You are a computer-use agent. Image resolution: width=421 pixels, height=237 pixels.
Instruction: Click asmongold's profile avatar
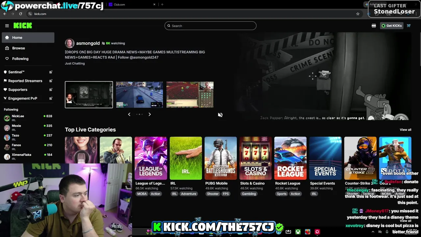pos(69,43)
